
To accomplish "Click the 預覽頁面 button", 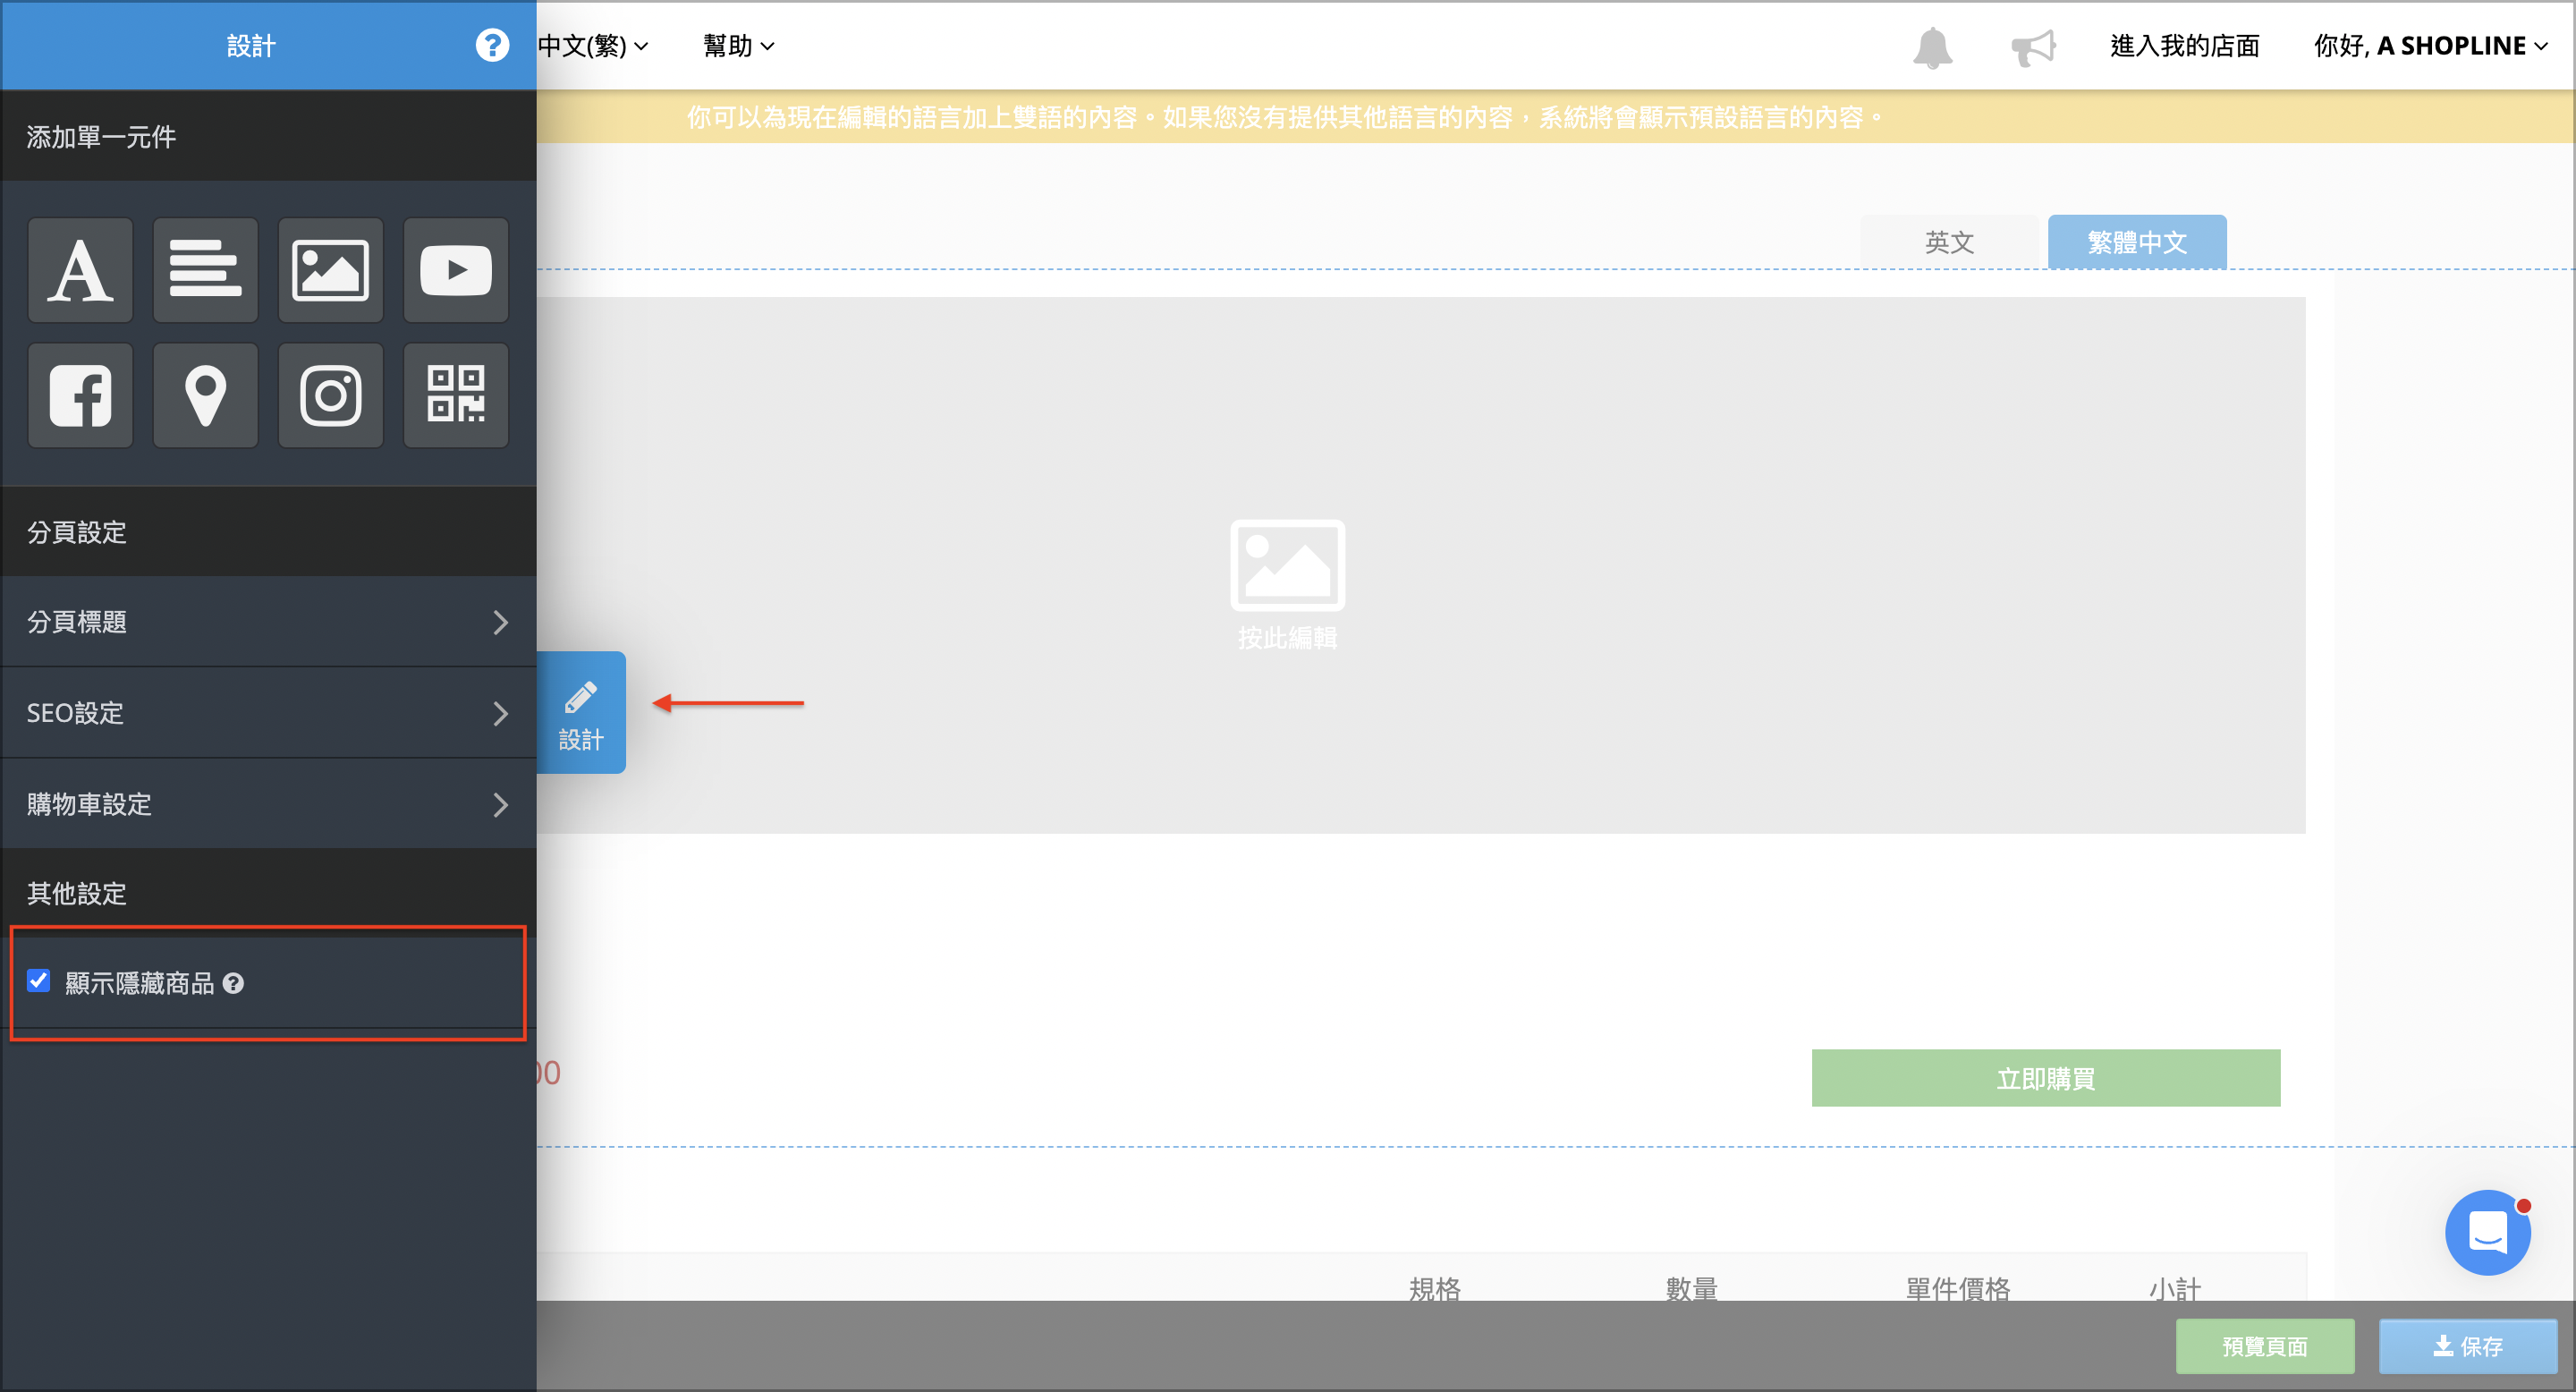I will [x=2265, y=1346].
